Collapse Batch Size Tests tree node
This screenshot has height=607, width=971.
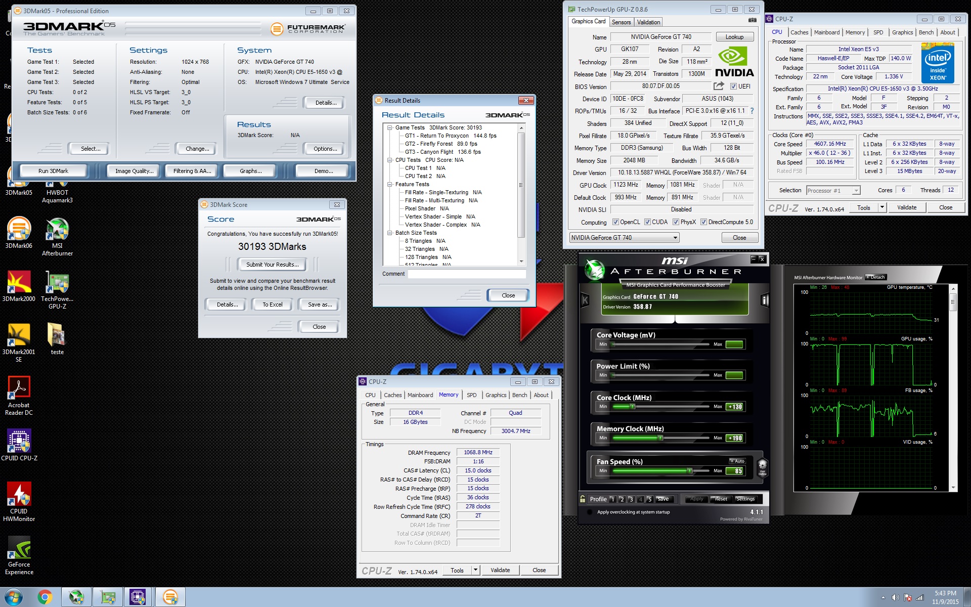[x=390, y=233]
